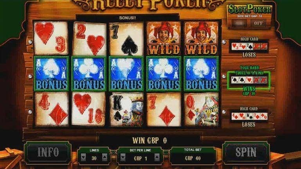Screen dimensions: 301x169
Task: Click the 3 of hearts card
Action: pyautogui.click(x=51, y=38)
